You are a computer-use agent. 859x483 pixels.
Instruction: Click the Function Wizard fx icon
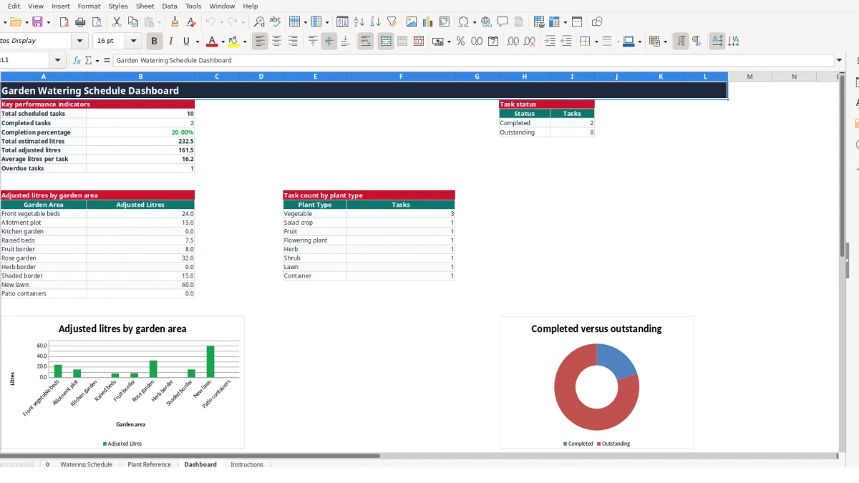click(77, 60)
